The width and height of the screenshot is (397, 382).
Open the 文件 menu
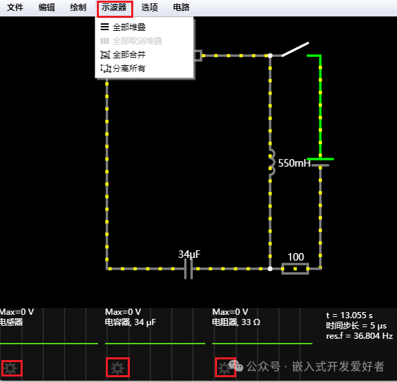[x=15, y=8]
